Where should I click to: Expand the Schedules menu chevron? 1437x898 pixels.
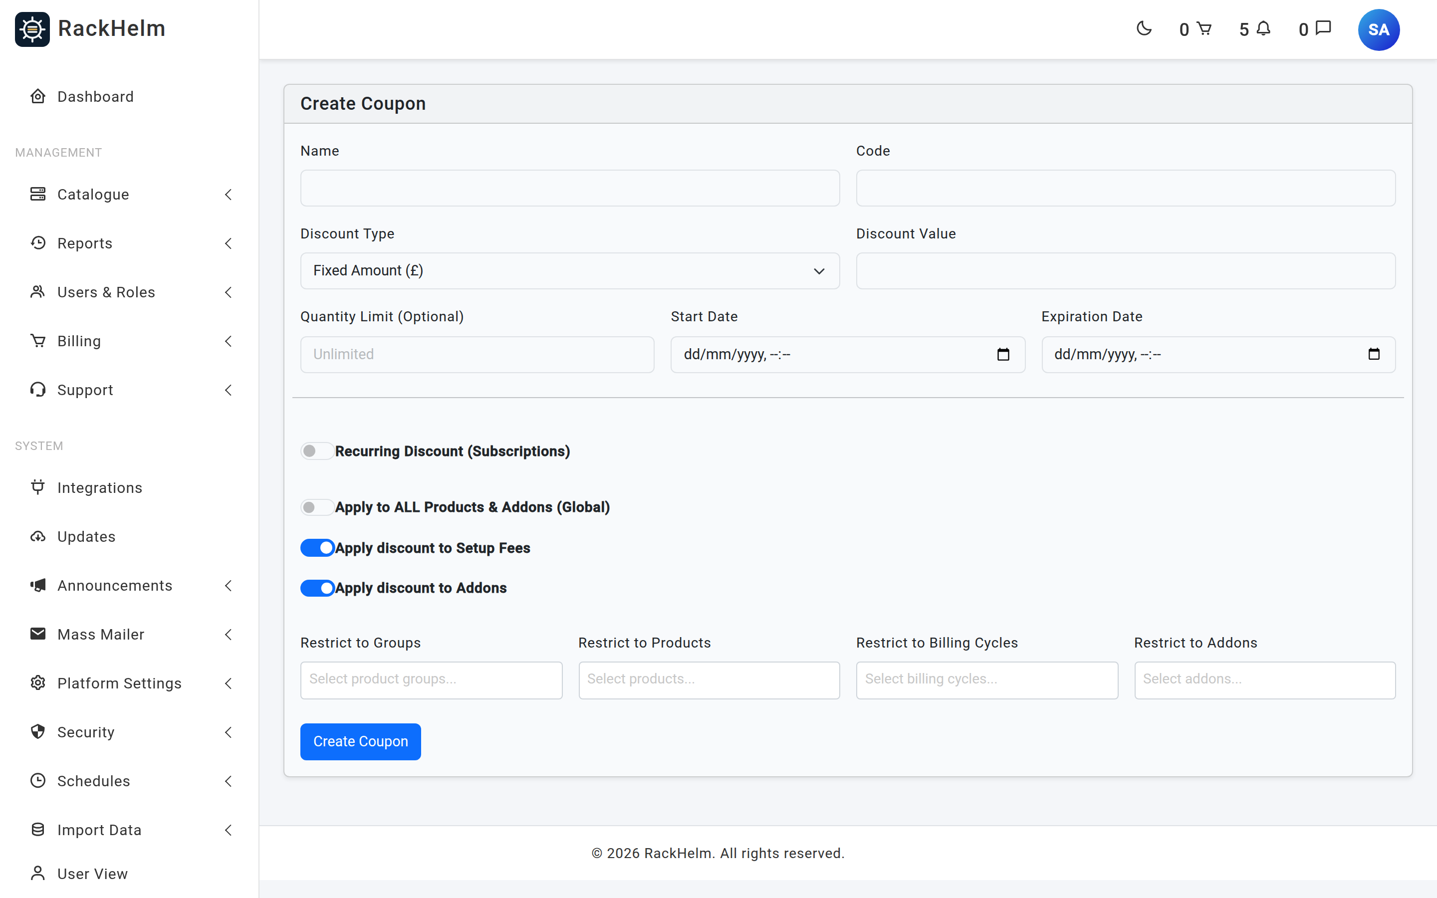pyautogui.click(x=229, y=780)
